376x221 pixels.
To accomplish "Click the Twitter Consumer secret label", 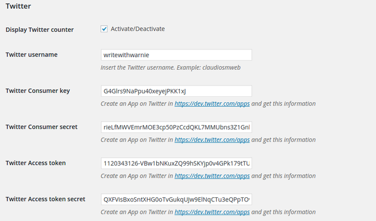I will pos(42,127).
